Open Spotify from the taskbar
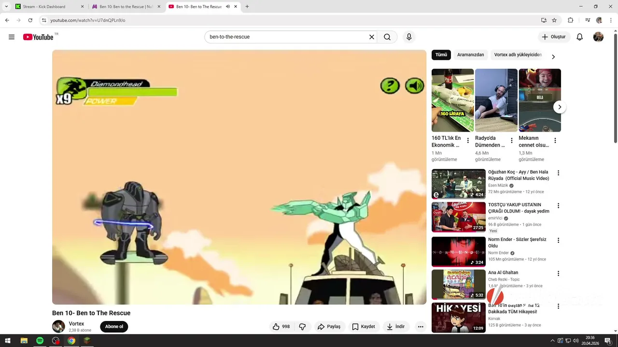Viewport: 618px width, 347px height. pyautogui.click(x=40, y=341)
